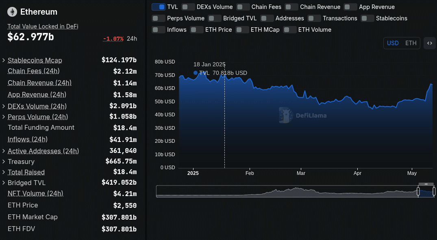Expand the Active Addresses (24h) row
Viewport: 437px width, 240px height.
click(4, 151)
